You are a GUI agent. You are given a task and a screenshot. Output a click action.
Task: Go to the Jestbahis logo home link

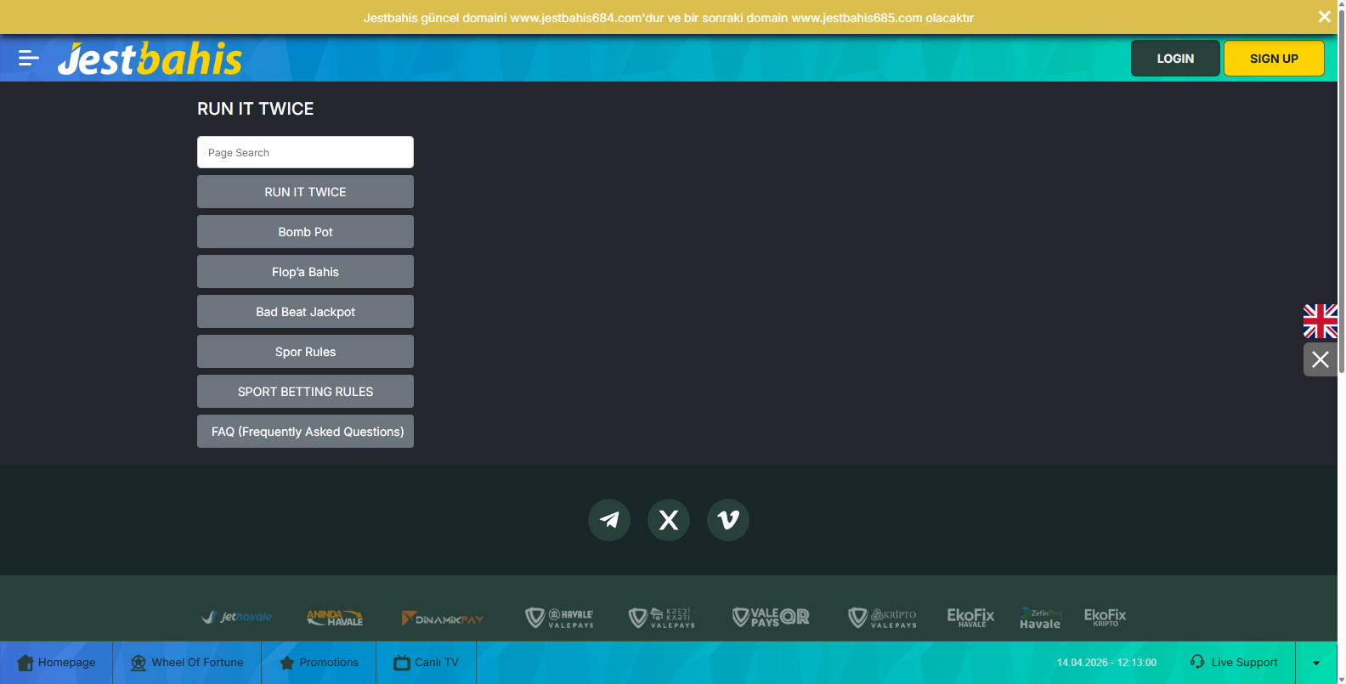click(150, 59)
